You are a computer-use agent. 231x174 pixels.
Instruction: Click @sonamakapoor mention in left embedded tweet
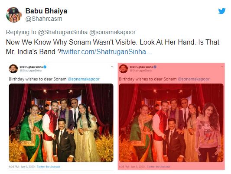84,79
